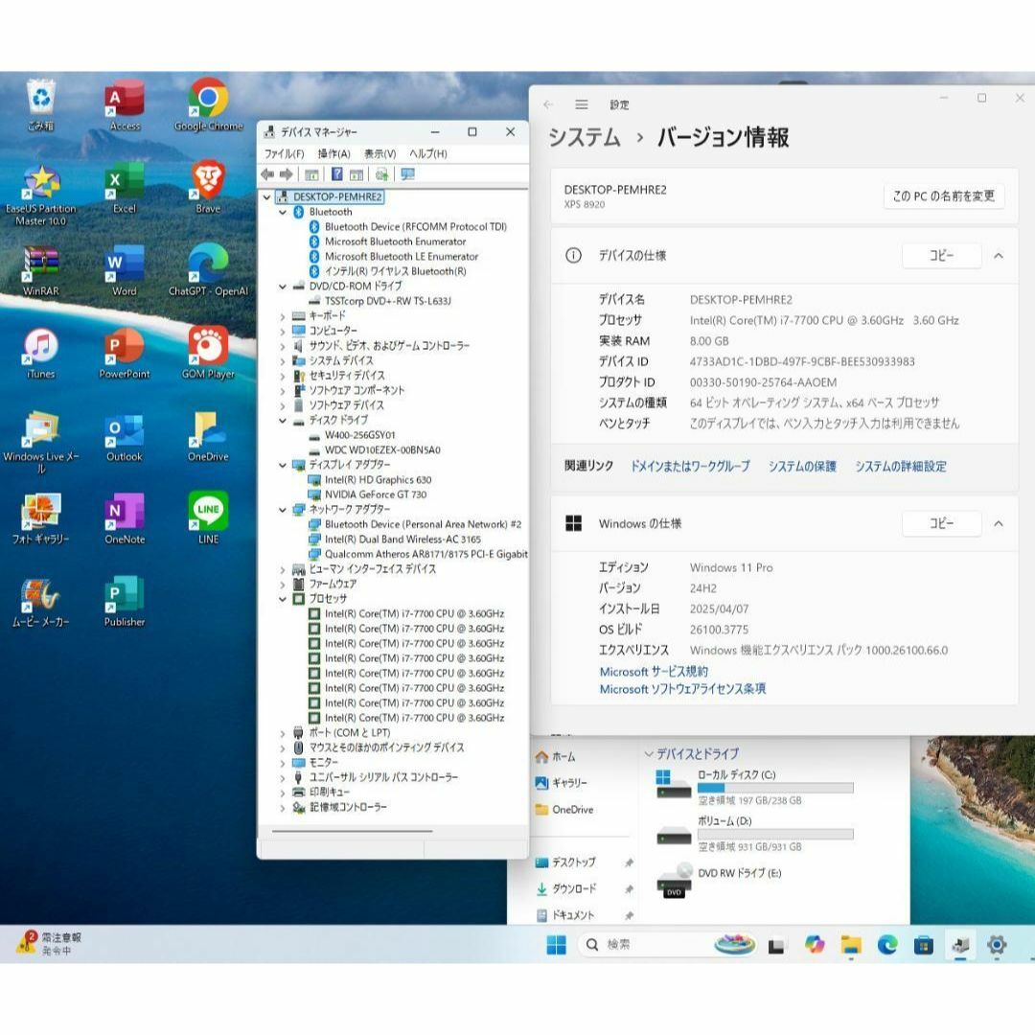Collapse the ディスプレイ アダプター category
This screenshot has height=1035, width=1035.
point(283,466)
